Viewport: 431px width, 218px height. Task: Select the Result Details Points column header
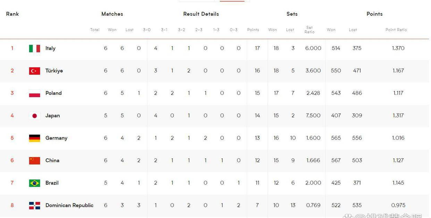coord(253,30)
